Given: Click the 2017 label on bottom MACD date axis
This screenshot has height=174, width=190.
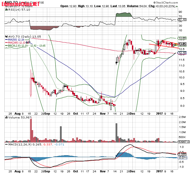Looking at the screenshot, I should coord(159,171).
